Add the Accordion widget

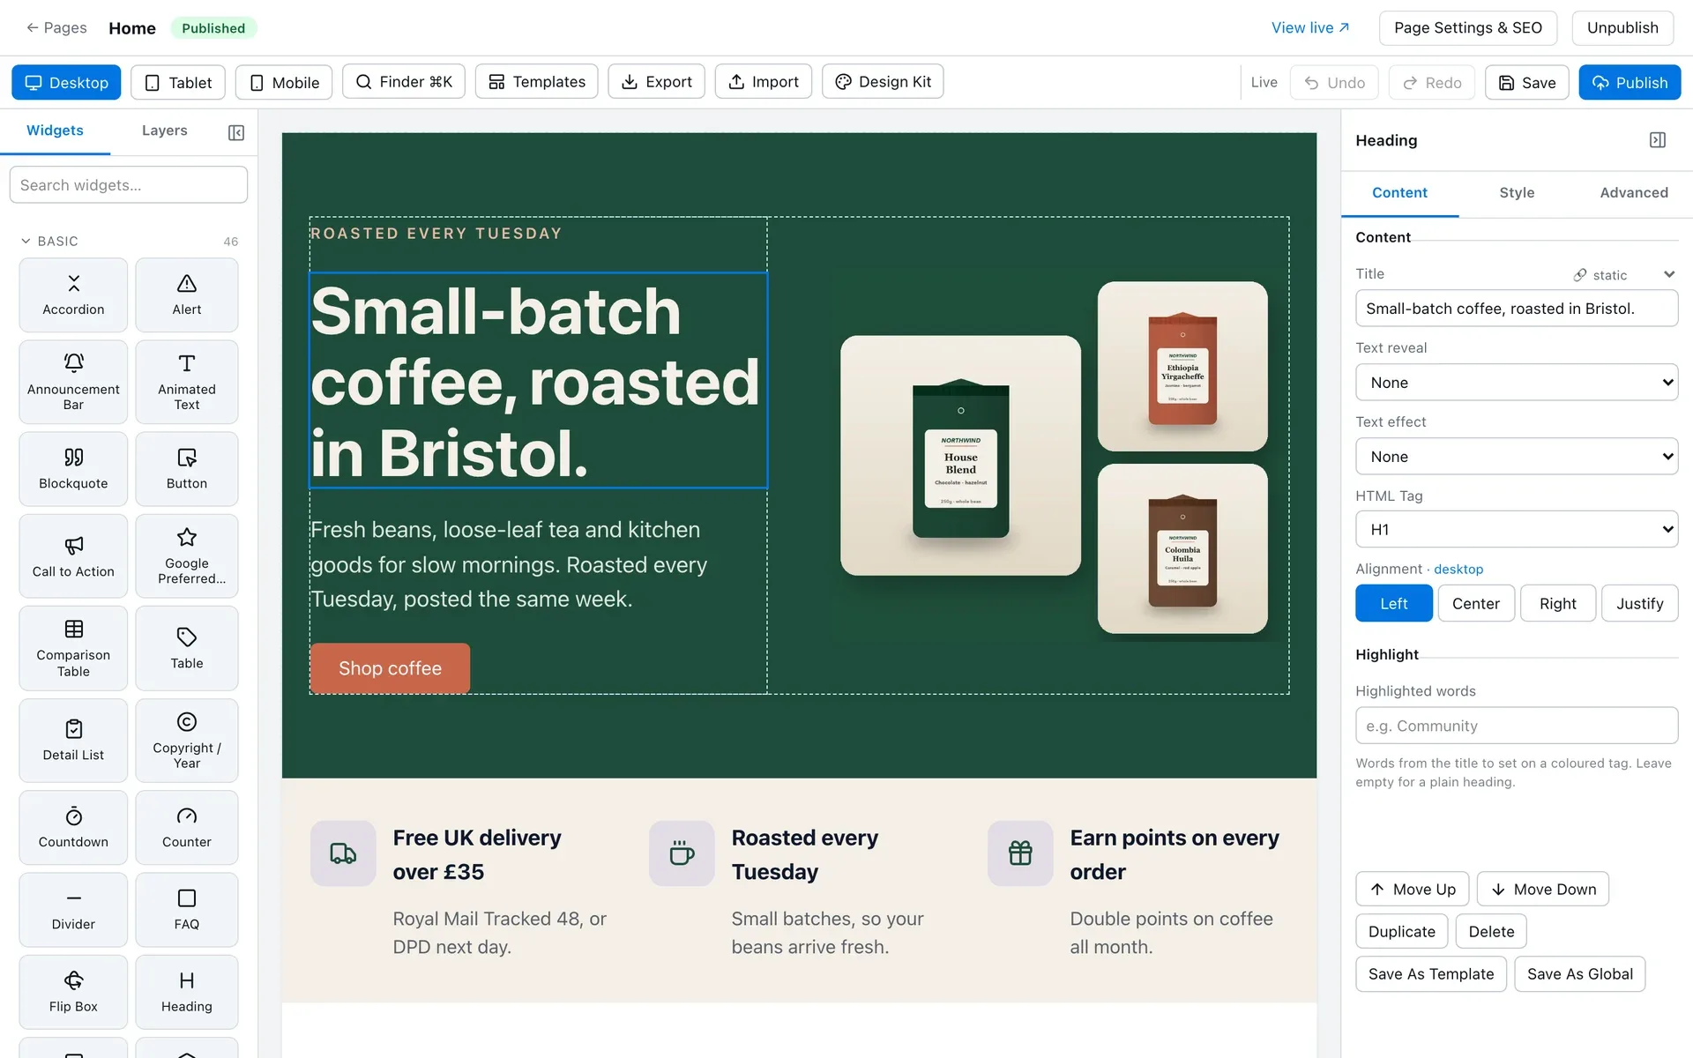pyautogui.click(x=73, y=294)
